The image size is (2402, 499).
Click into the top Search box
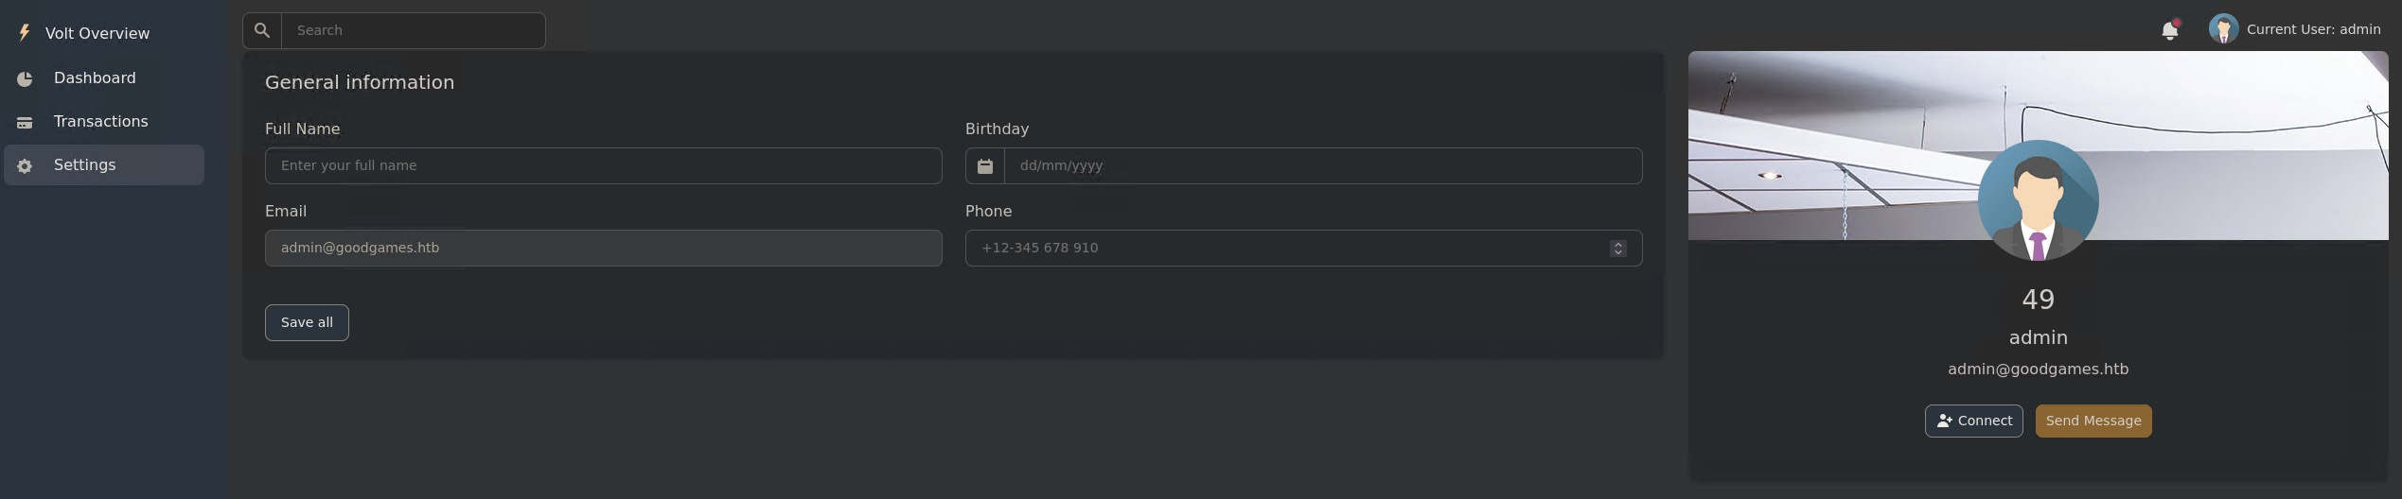click(x=413, y=30)
